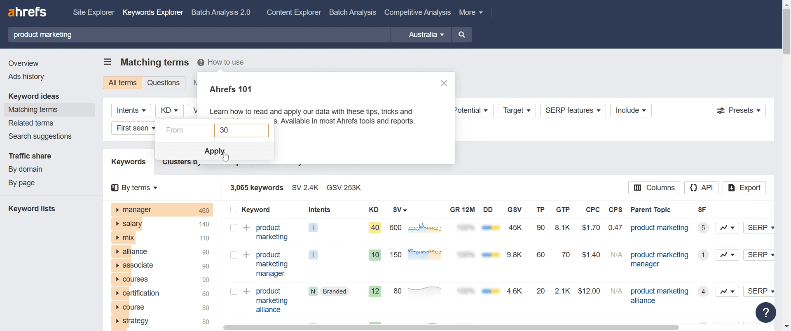Screen dimensions: 791x331
Task: Open Related terms in sidebar
Action: pos(31,123)
